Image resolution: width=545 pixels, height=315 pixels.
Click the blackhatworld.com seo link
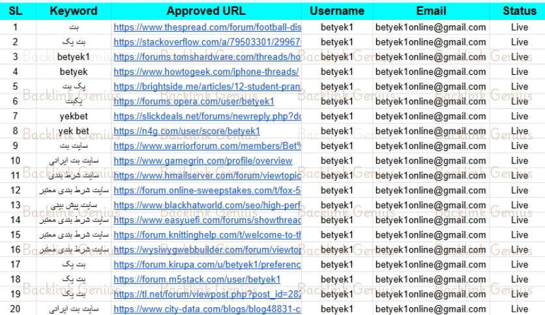click(207, 205)
